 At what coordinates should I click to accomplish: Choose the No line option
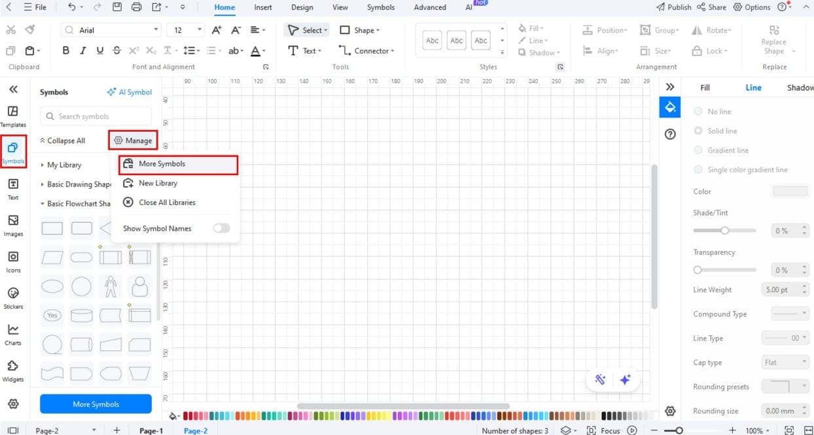tap(698, 111)
